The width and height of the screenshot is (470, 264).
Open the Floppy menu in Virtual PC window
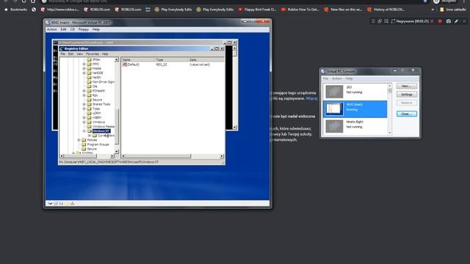(83, 29)
